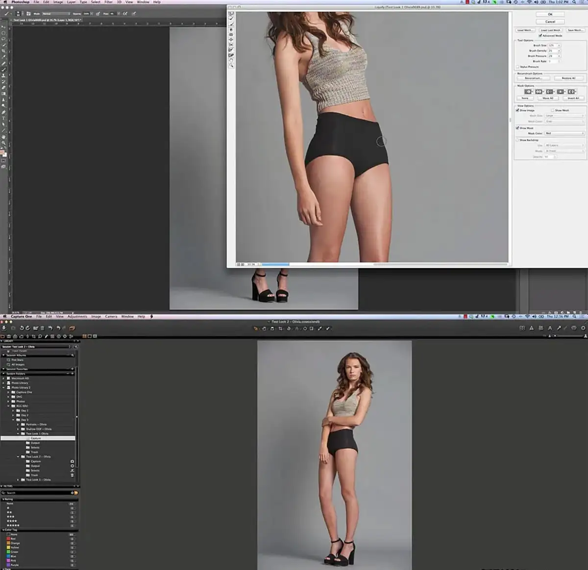Click the trash badge beside Test Look 2 Trash
588x570 pixels.
[x=73, y=475]
